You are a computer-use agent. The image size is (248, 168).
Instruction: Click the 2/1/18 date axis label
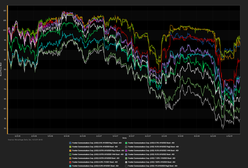[164, 136]
